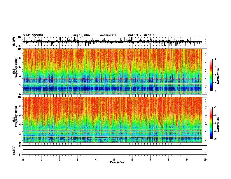Click the "2" kHz tick on ch.2 spectrogram
The image size is (231, 179).
20,134
